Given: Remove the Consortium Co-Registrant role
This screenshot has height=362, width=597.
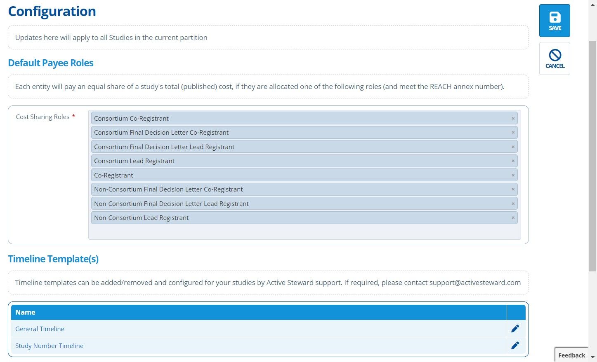Looking at the screenshot, I should (513, 119).
